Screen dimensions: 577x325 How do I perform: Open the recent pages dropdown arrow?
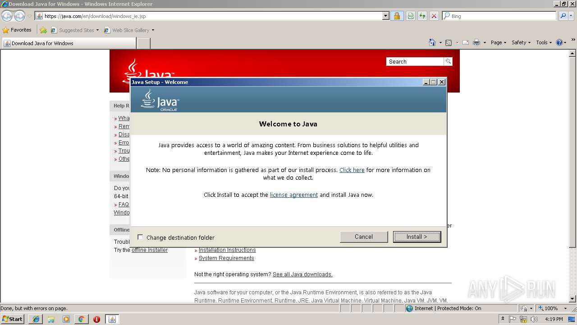[29, 16]
